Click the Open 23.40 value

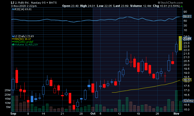pos(70,6)
